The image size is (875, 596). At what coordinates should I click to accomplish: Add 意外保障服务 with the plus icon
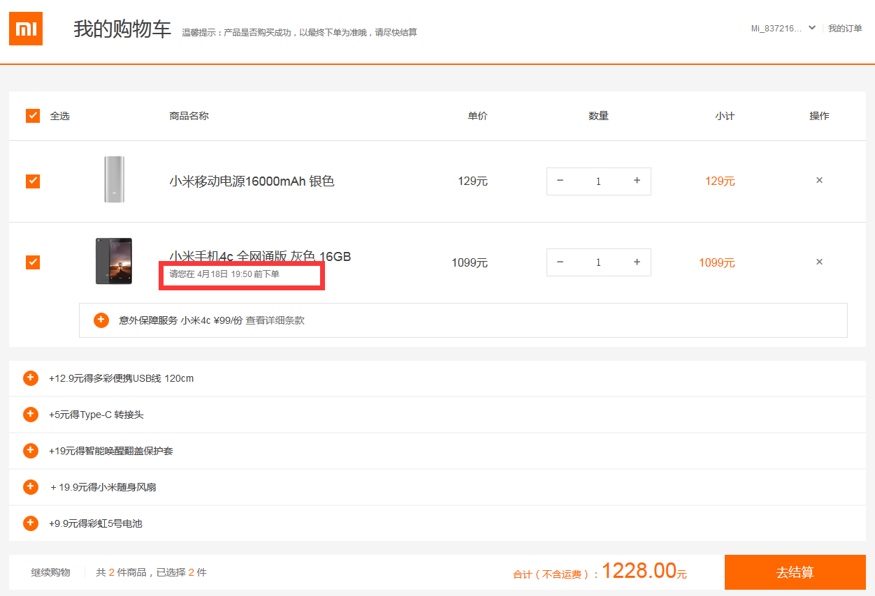point(101,320)
